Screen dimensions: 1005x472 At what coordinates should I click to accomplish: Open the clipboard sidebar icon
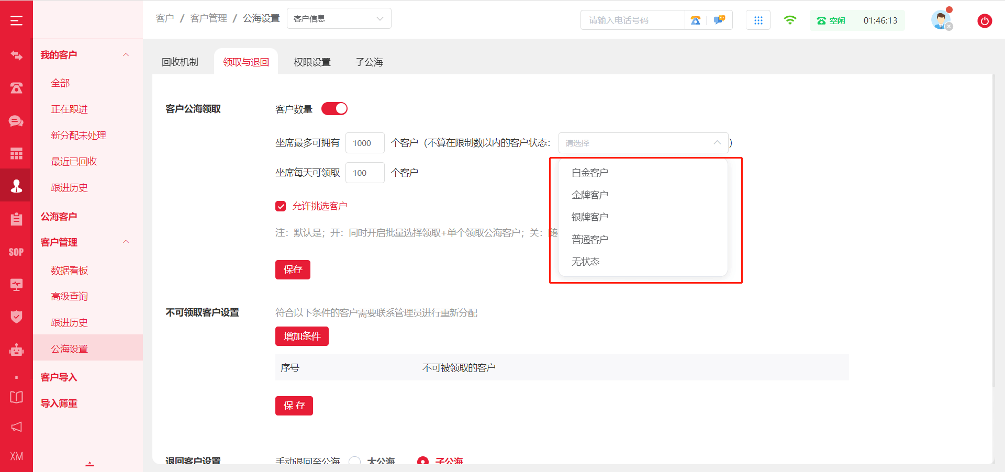click(x=16, y=219)
